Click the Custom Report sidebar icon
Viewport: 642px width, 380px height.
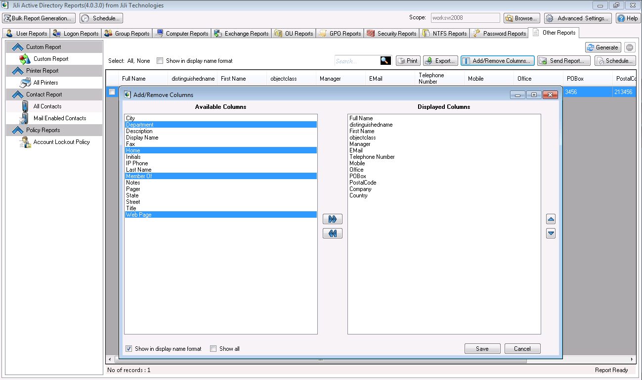[x=25, y=59]
